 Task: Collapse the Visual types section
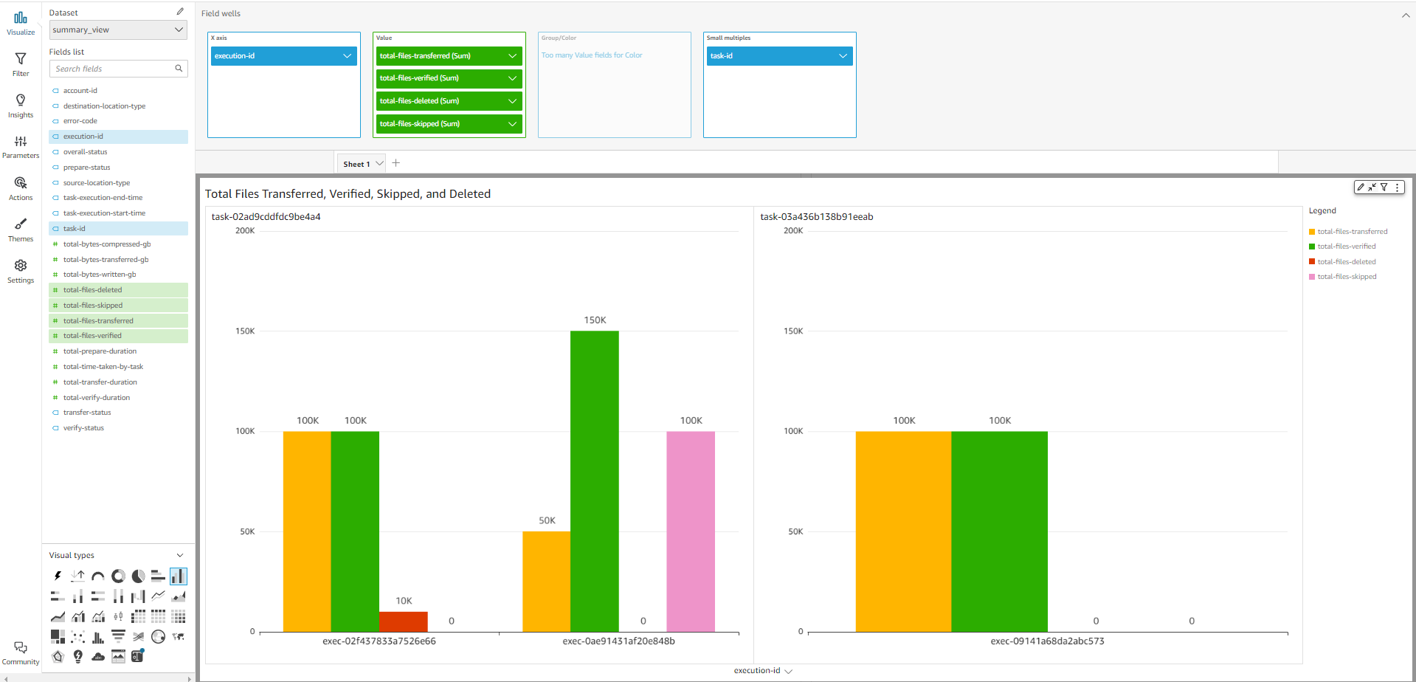(x=179, y=554)
